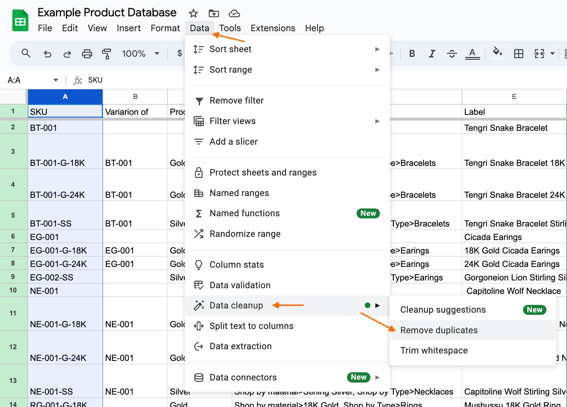Screen dimensions: 567x407
Task: Open Named functions
Action: pyautogui.click(x=287, y=213)
